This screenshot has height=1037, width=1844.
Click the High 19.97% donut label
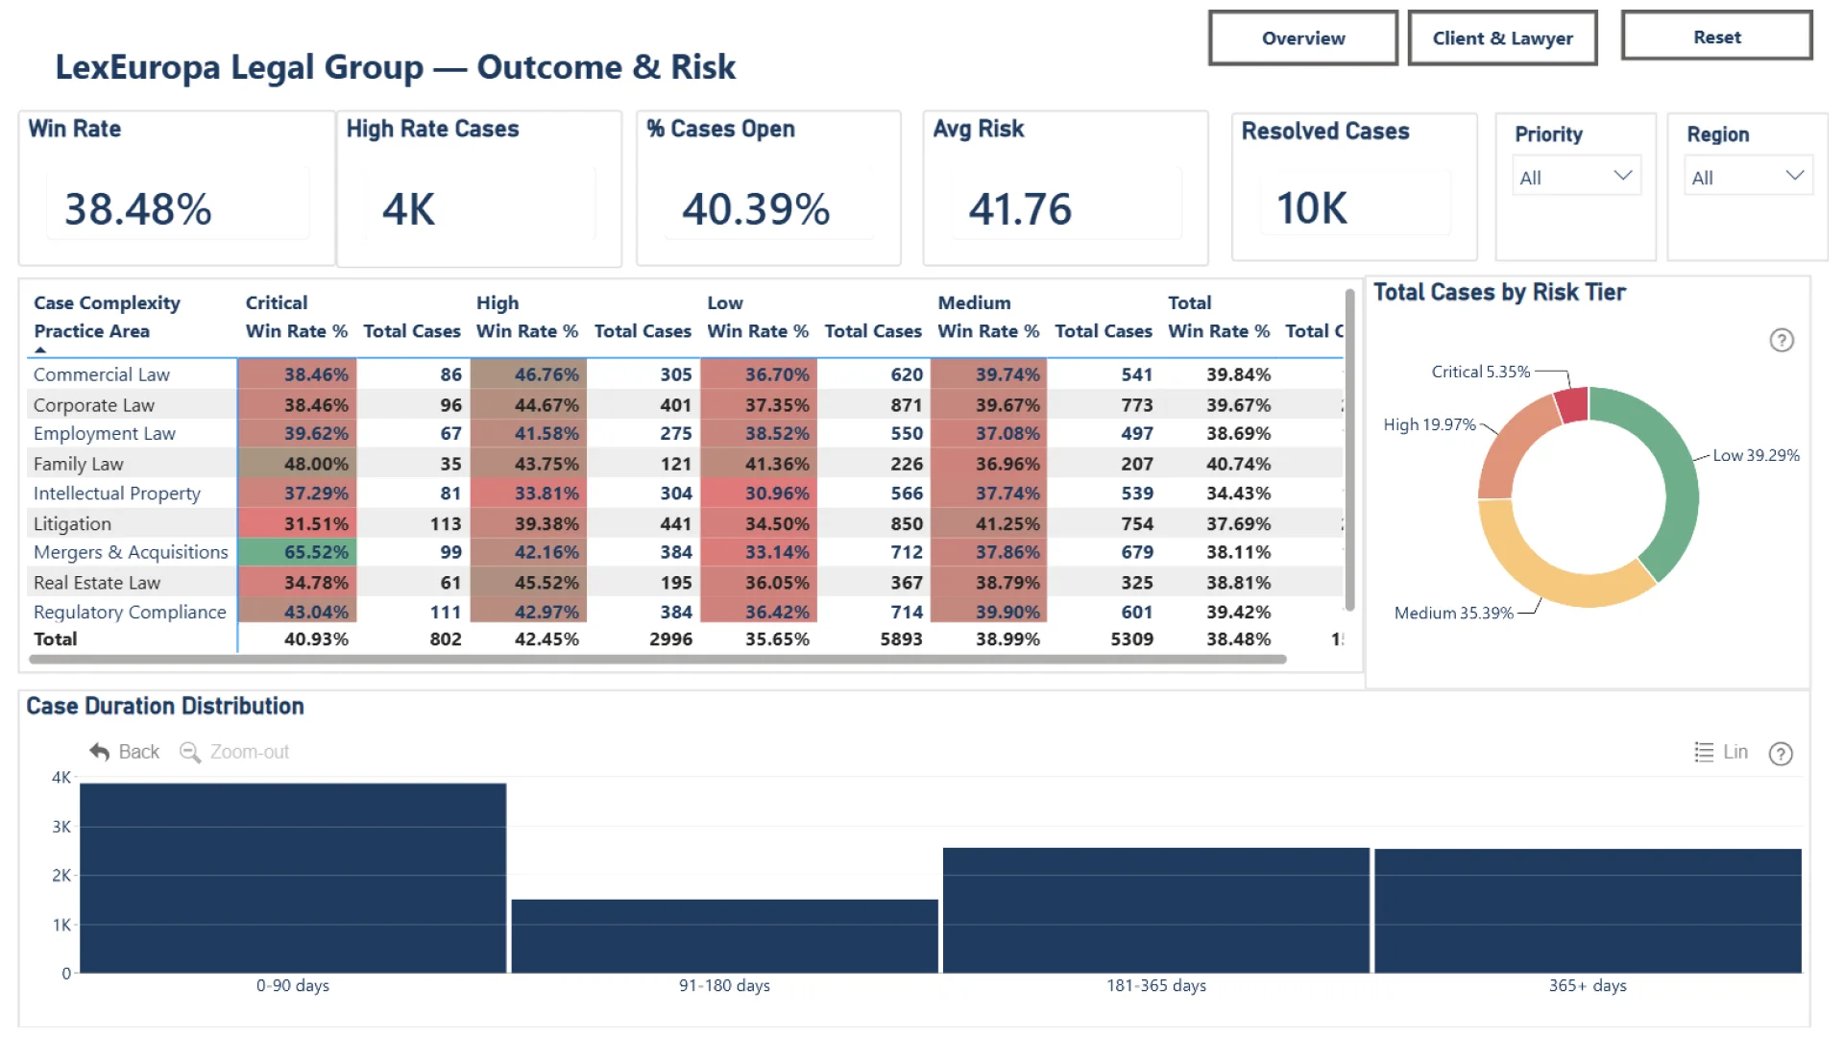tap(1429, 424)
